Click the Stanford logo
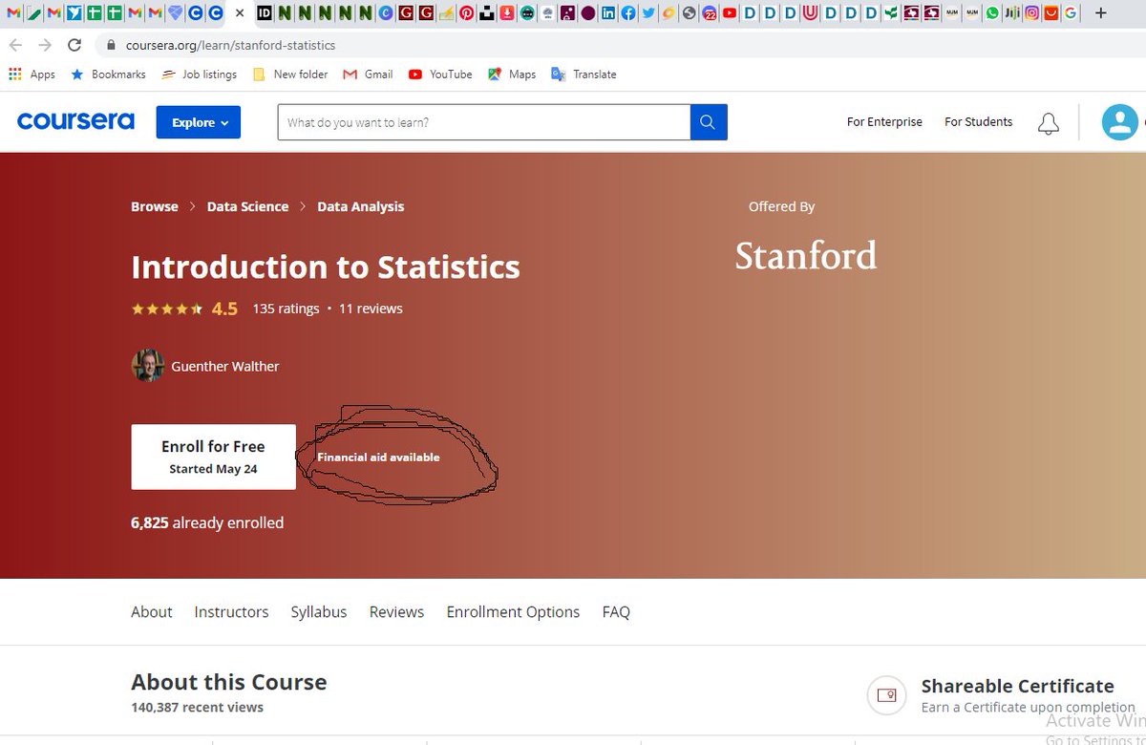 click(806, 255)
